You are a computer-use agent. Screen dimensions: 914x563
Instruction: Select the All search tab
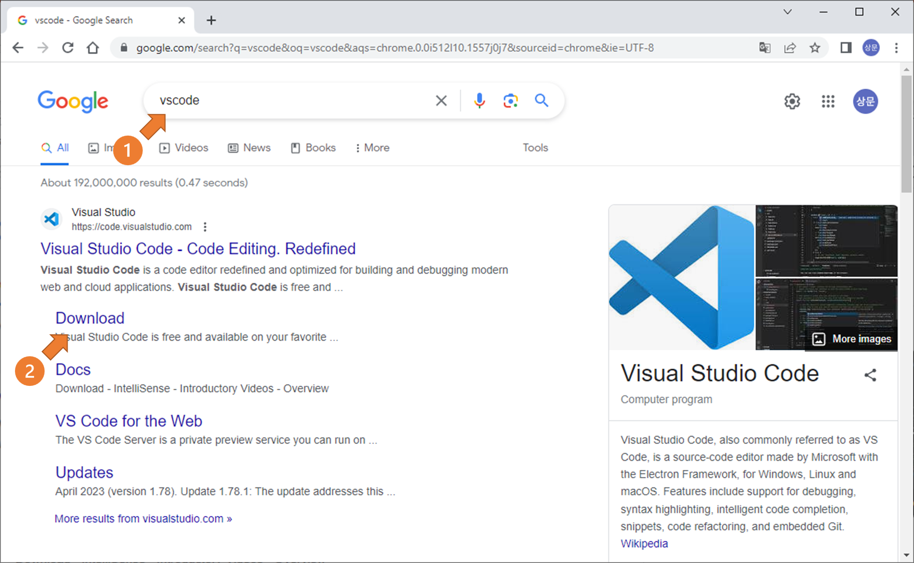coord(55,148)
